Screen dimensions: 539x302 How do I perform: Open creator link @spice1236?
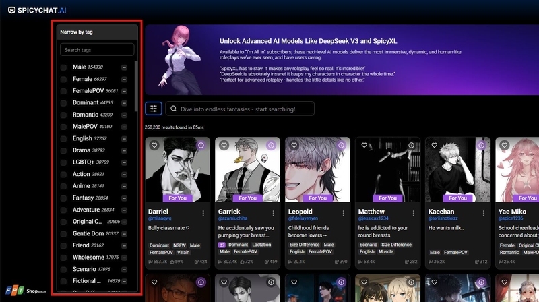pyautogui.click(x=511, y=218)
